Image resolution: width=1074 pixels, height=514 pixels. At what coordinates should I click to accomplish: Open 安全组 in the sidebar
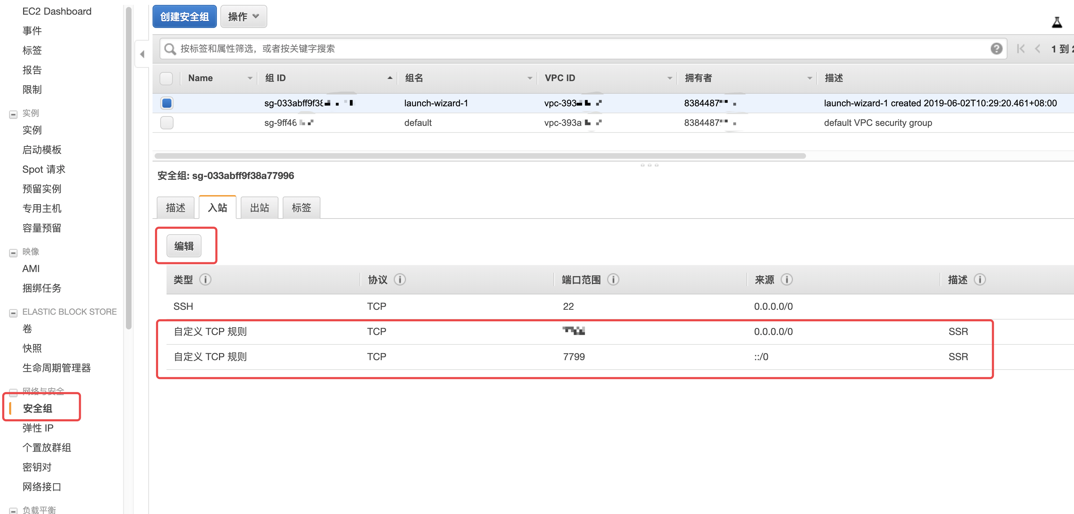(x=37, y=408)
